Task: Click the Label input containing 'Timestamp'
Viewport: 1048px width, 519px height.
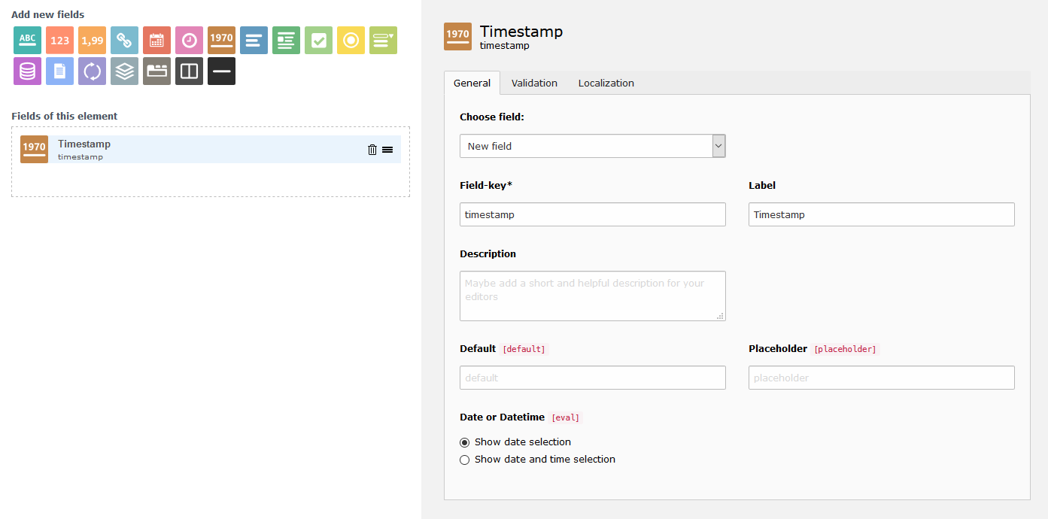Action: pos(882,214)
